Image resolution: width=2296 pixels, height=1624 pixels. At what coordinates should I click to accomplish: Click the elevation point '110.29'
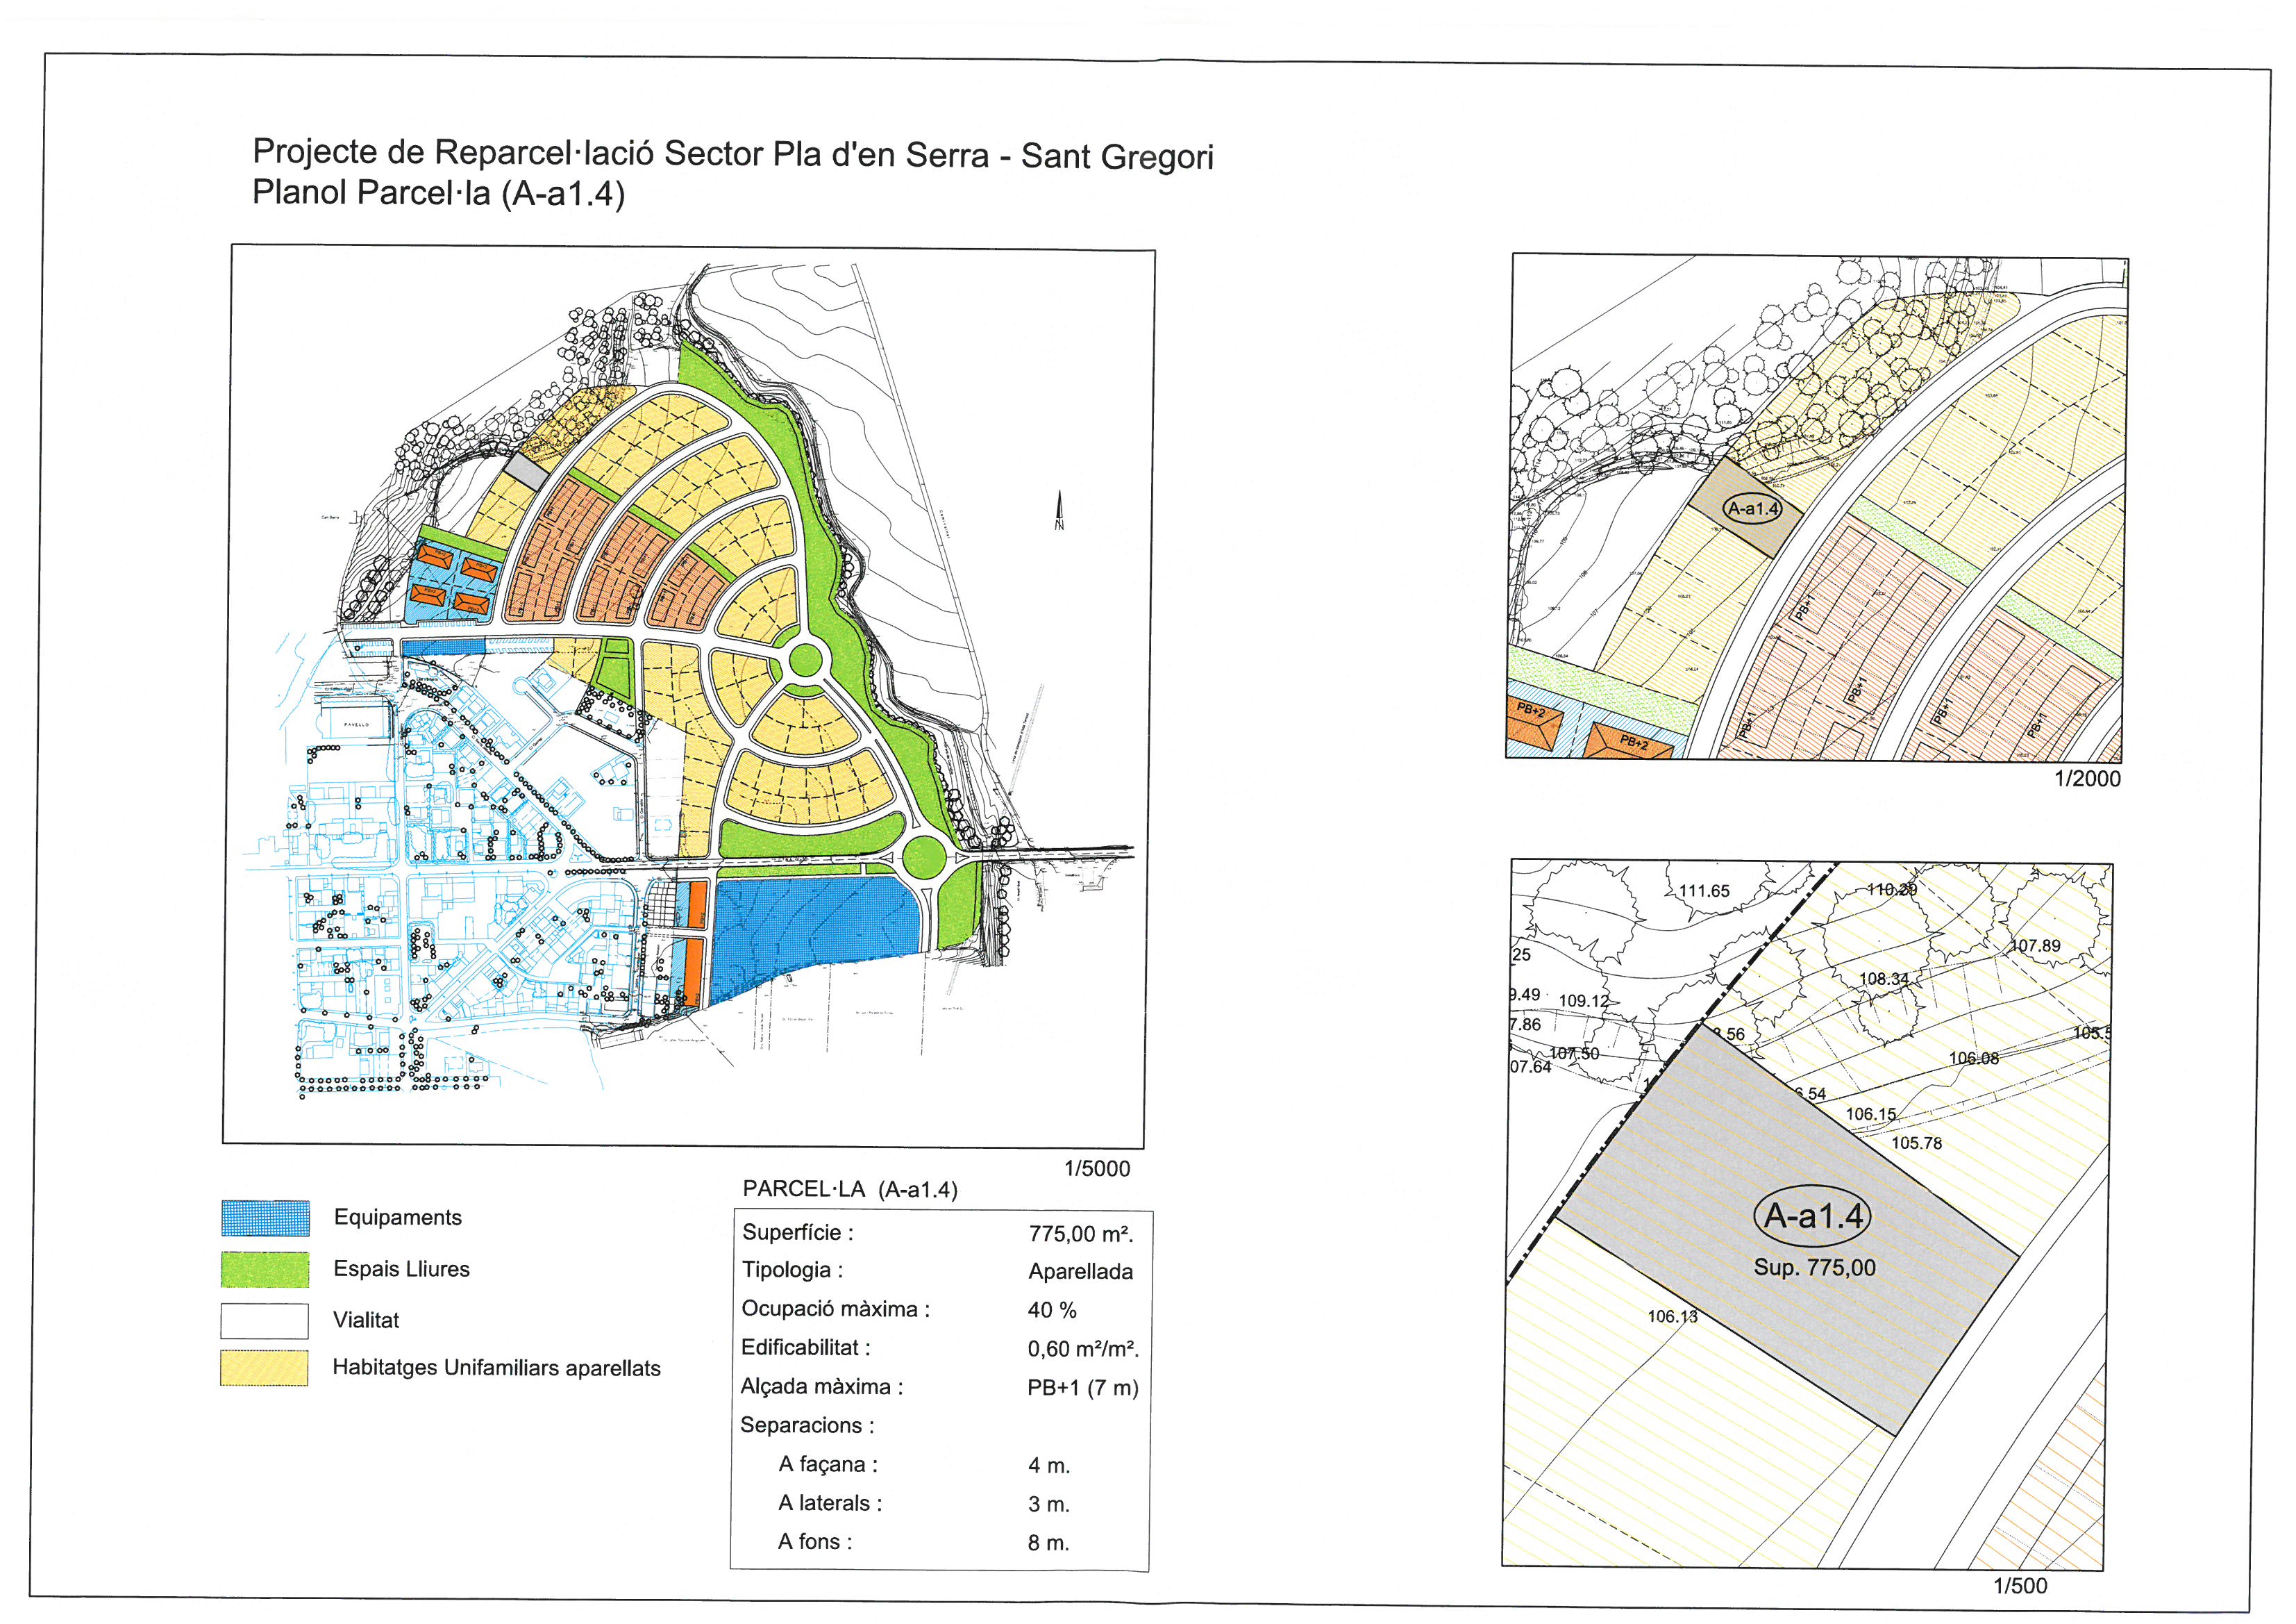click(1892, 890)
